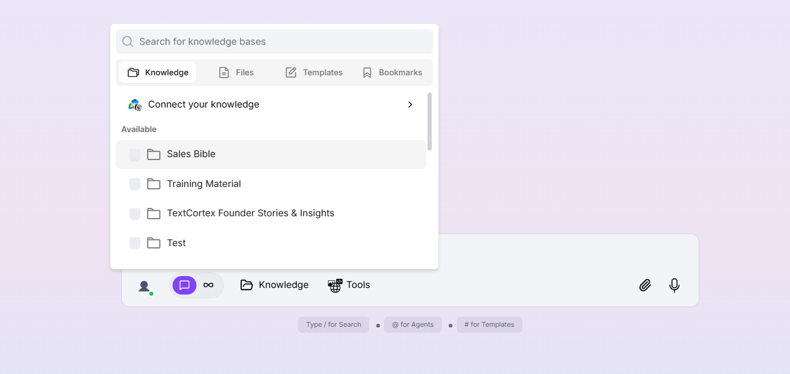Open the Templates tab

point(314,72)
